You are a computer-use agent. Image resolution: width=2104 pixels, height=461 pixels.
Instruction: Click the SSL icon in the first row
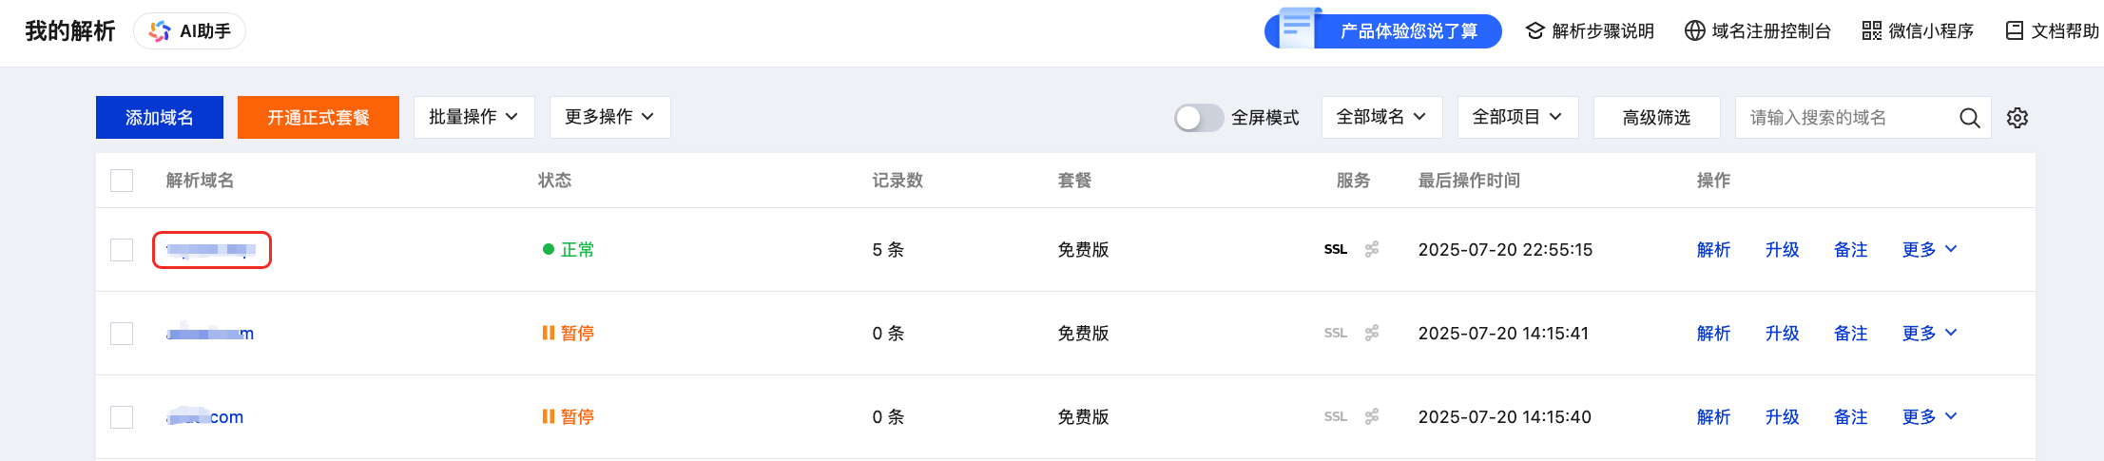coord(1336,250)
